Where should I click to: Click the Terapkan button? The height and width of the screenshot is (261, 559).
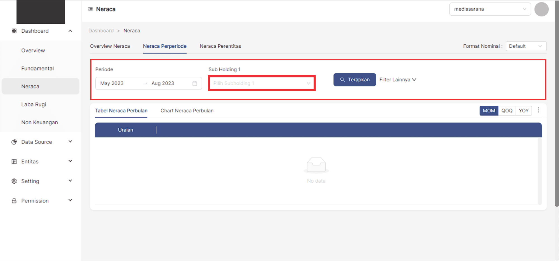pyautogui.click(x=354, y=80)
